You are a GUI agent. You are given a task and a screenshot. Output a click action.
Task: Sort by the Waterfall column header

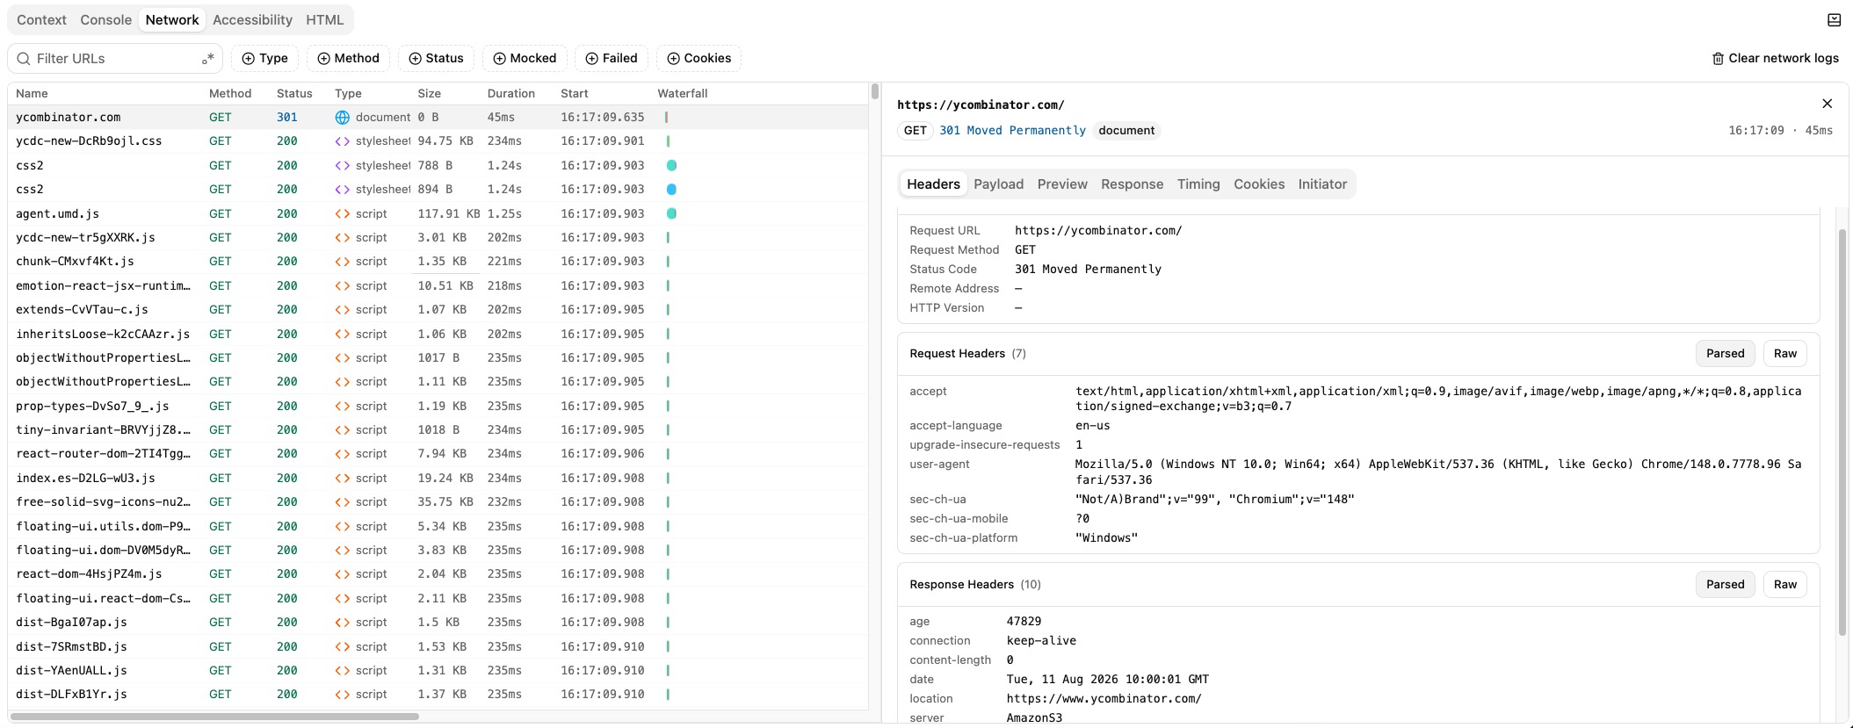tap(683, 94)
